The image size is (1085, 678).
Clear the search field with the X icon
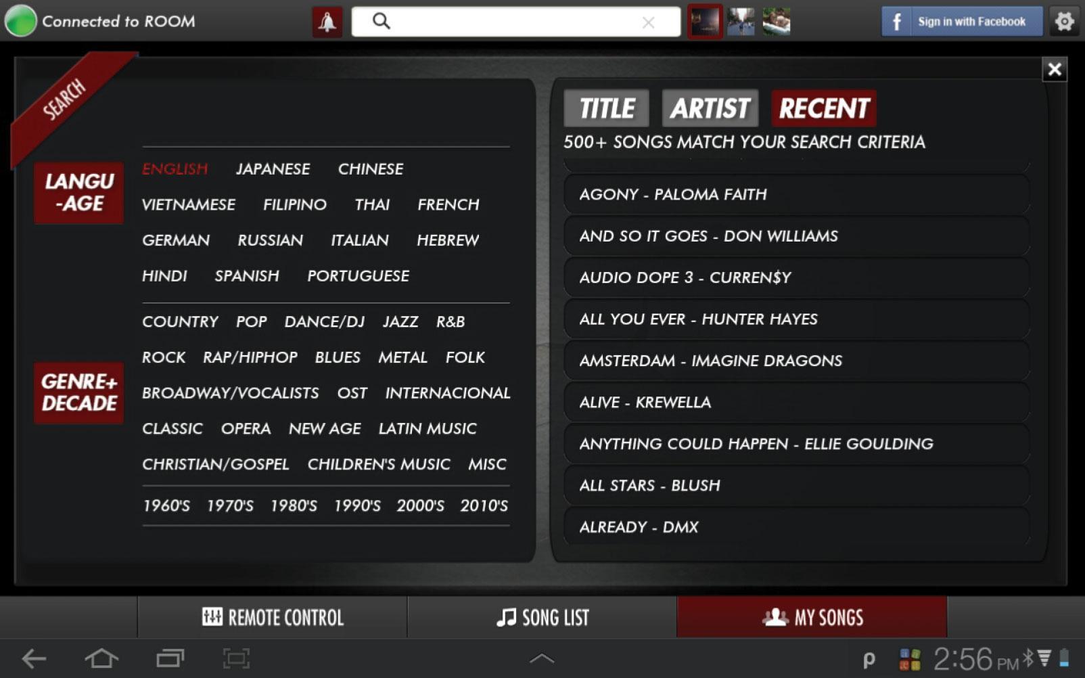(648, 22)
